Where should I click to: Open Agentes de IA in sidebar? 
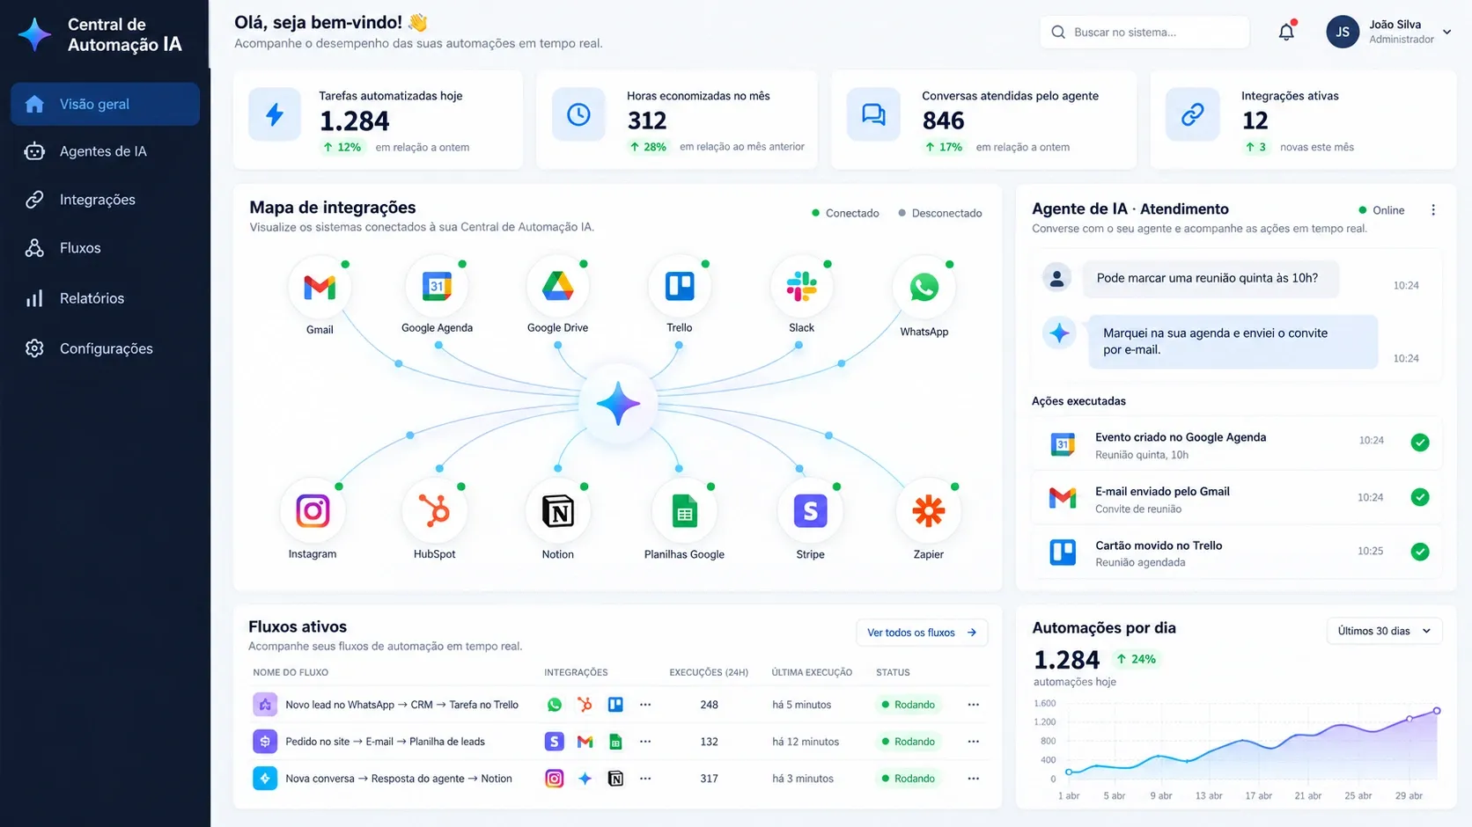coord(105,151)
